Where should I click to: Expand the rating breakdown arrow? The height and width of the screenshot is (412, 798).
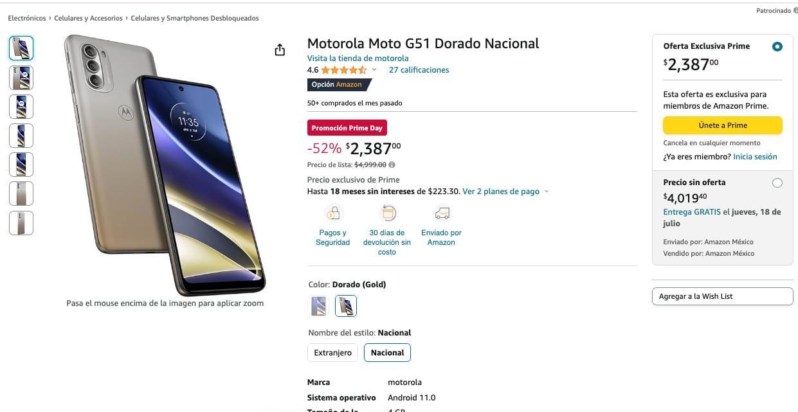374,70
